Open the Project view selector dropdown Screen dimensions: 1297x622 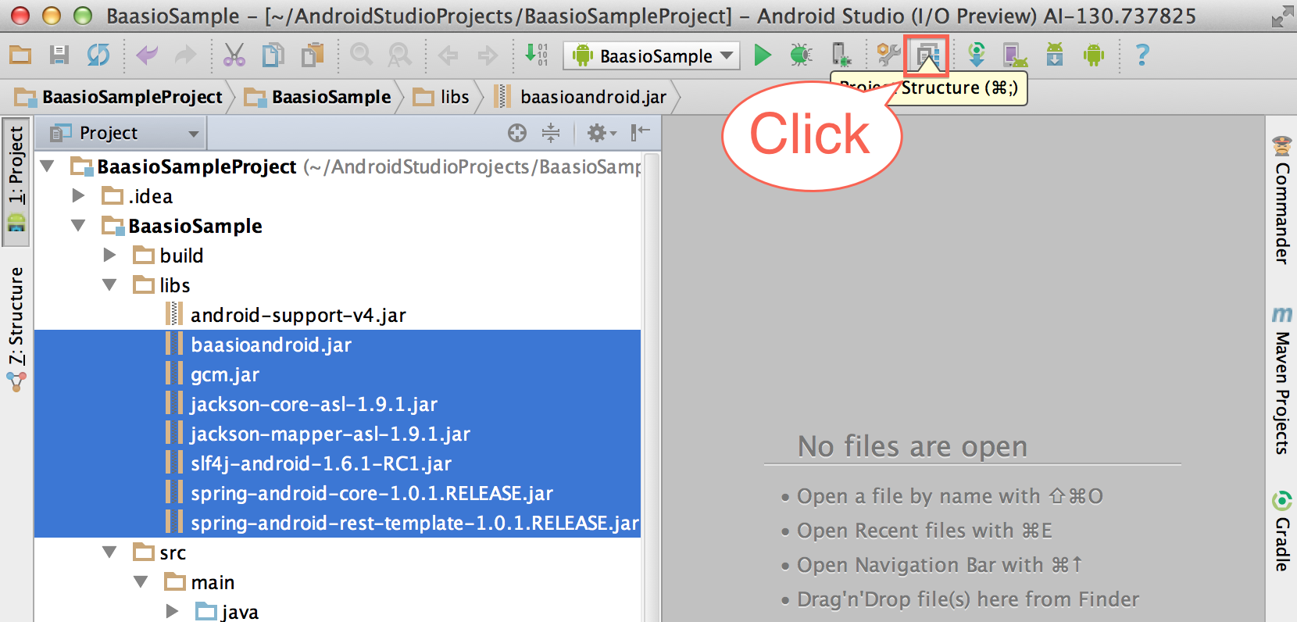[121, 133]
